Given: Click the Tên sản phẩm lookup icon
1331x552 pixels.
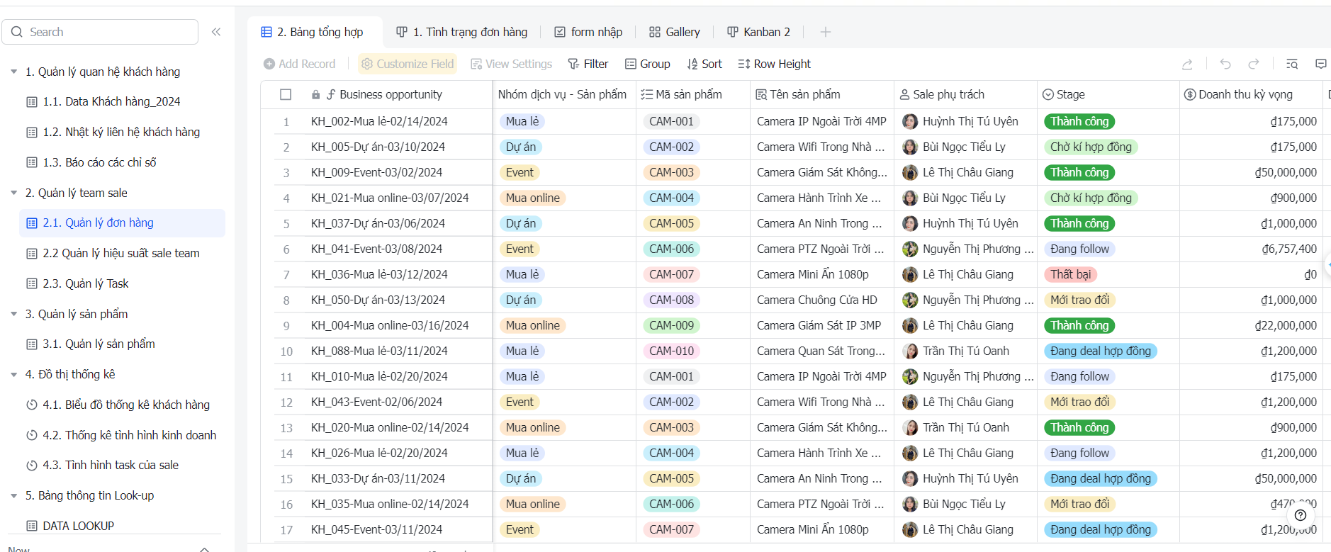Looking at the screenshot, I should tap(761, 94).
